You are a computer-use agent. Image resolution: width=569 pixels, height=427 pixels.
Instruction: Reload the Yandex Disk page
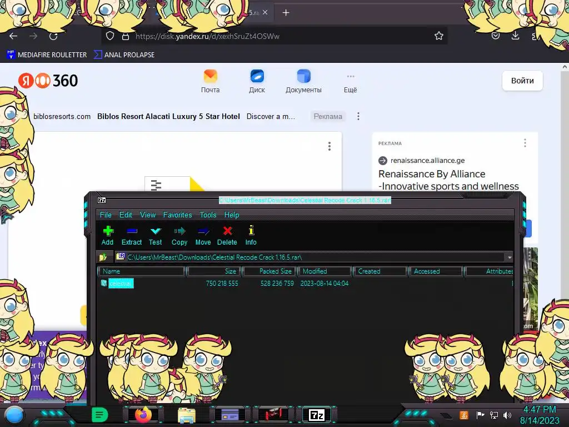pos(53,36)
